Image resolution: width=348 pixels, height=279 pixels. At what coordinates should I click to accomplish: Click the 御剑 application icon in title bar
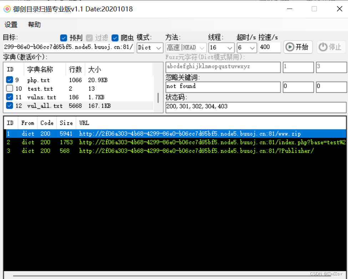click(x=7, y=9)
